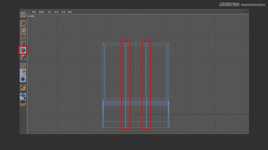Expand the 显示 display menu
Screen dimensions: 268x150
pos(49,12)
